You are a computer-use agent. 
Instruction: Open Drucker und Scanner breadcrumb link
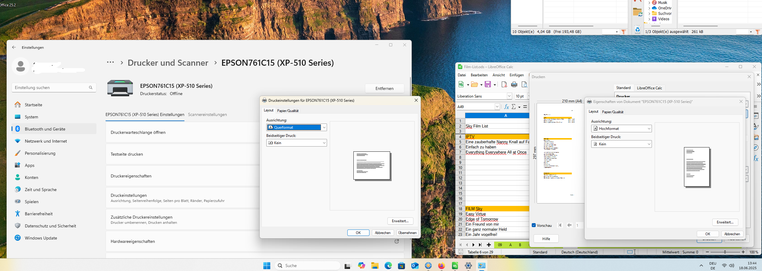point(168,63)
